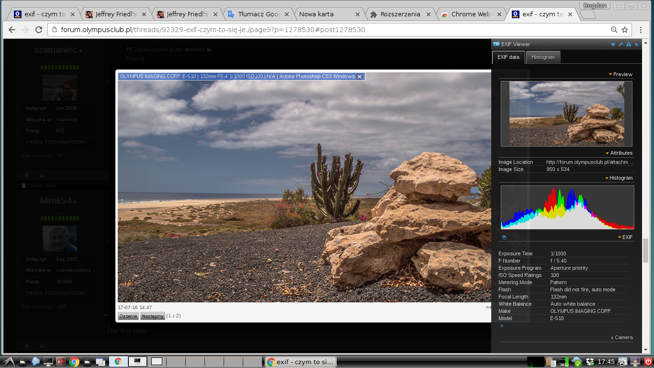
Task: Dismiss the EXIF info bar above the photo
Action: pyautogui.click(x=360, y=77)
